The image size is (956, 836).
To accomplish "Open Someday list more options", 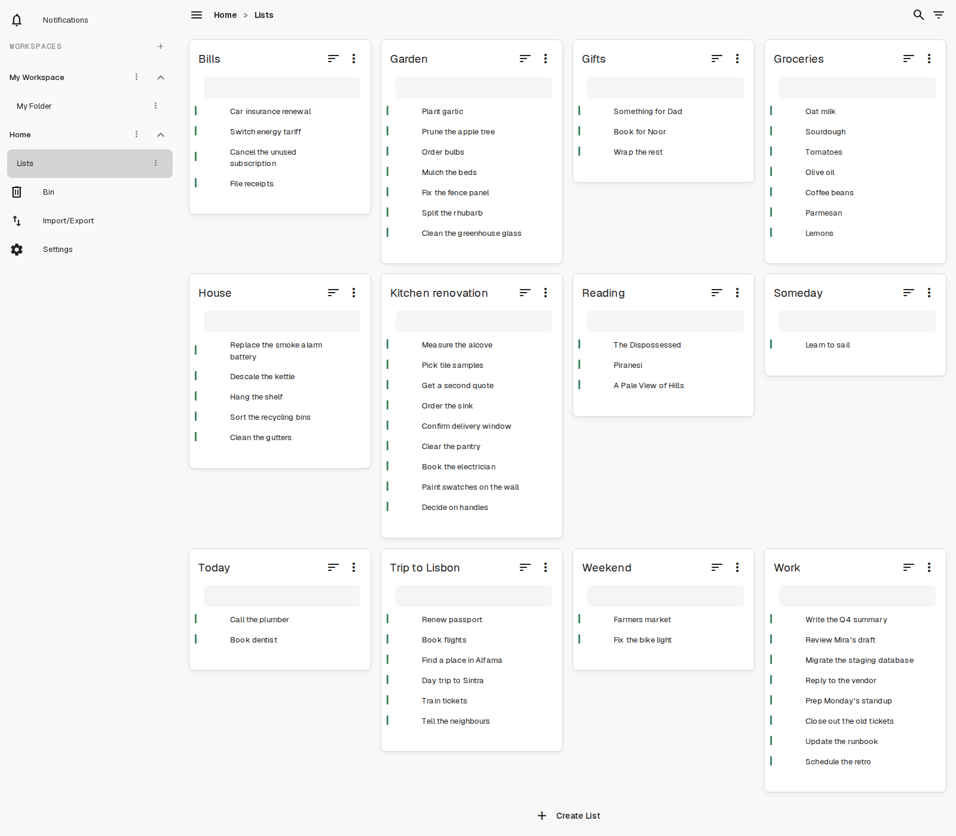I will click(x=929, y=293).
